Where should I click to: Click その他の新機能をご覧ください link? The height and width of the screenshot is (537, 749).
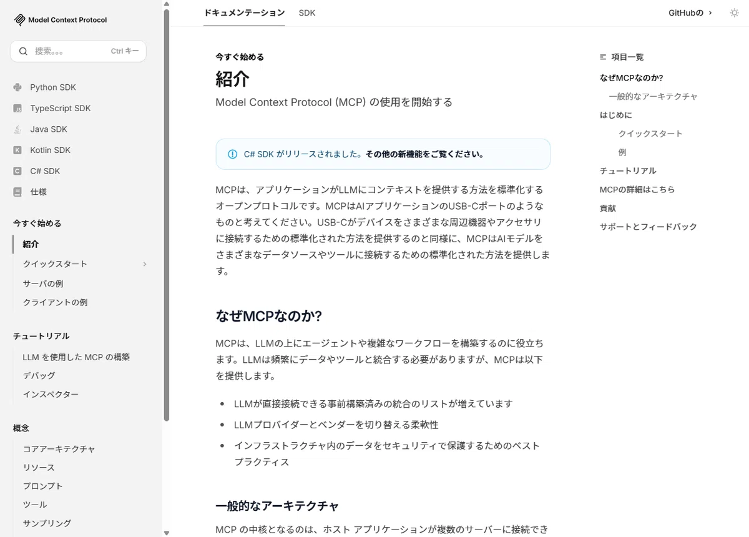[424, 154]
